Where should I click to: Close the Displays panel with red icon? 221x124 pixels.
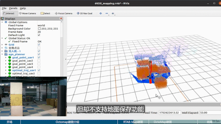pyautogui.click(x=61, y=19)
